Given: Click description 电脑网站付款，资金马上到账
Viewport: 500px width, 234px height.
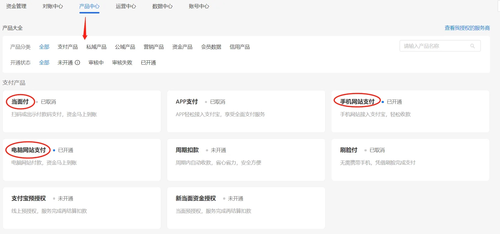Looking at the screenshot, I should point(44,163).
